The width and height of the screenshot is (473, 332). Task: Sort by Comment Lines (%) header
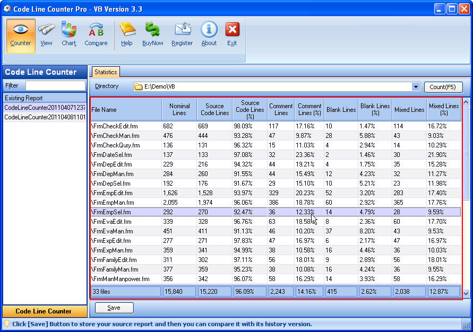coord(309,110)
